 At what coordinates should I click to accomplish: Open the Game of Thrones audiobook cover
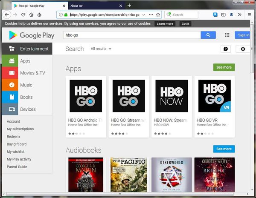86,175
